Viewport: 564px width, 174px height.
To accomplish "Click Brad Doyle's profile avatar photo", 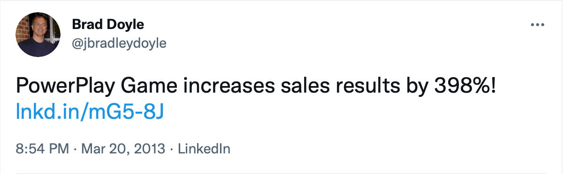I will [x=38, y=35].
